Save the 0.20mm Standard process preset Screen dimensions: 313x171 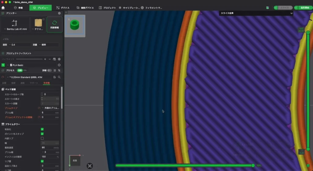click(x=54, y=77)
